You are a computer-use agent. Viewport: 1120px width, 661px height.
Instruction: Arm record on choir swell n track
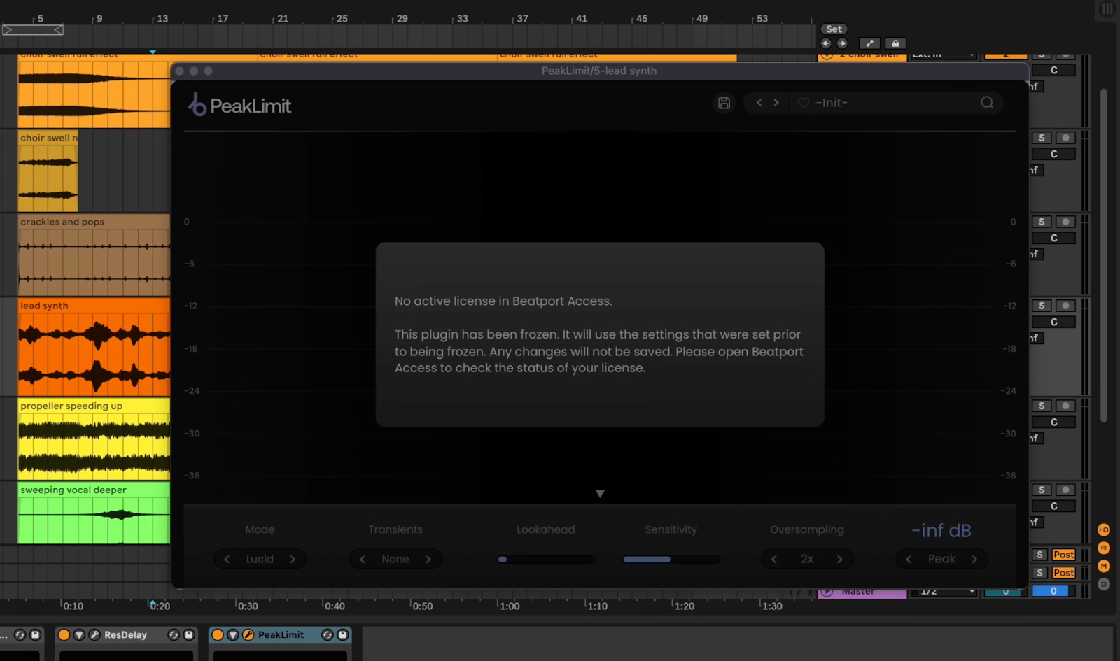(1065, 138)
